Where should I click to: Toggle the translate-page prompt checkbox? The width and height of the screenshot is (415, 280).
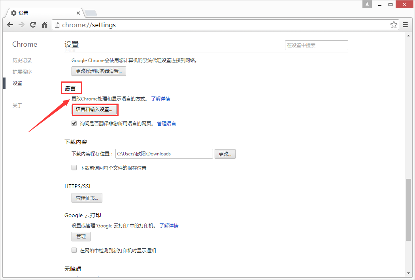(74, 123)
